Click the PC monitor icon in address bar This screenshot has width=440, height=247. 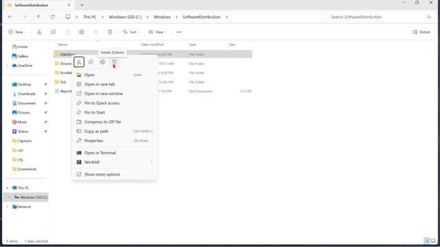point(67,16)
